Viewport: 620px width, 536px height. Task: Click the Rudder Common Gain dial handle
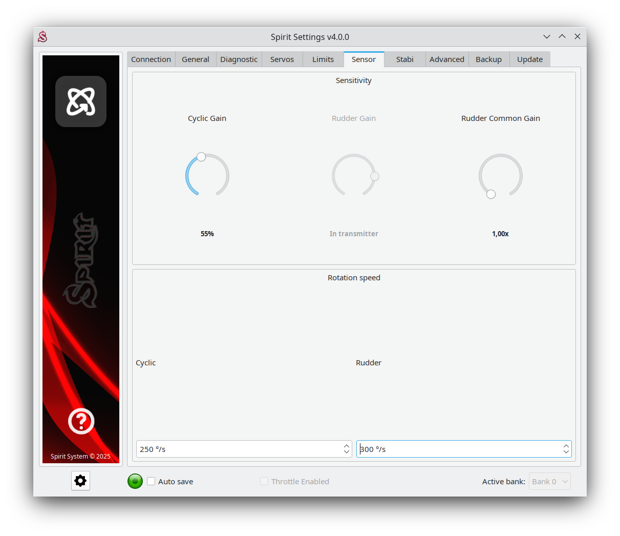(491, 194)
